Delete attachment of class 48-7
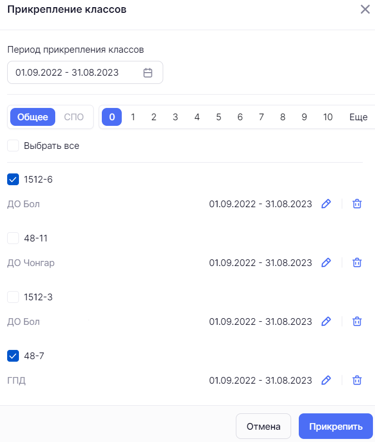 click(357, 380)
